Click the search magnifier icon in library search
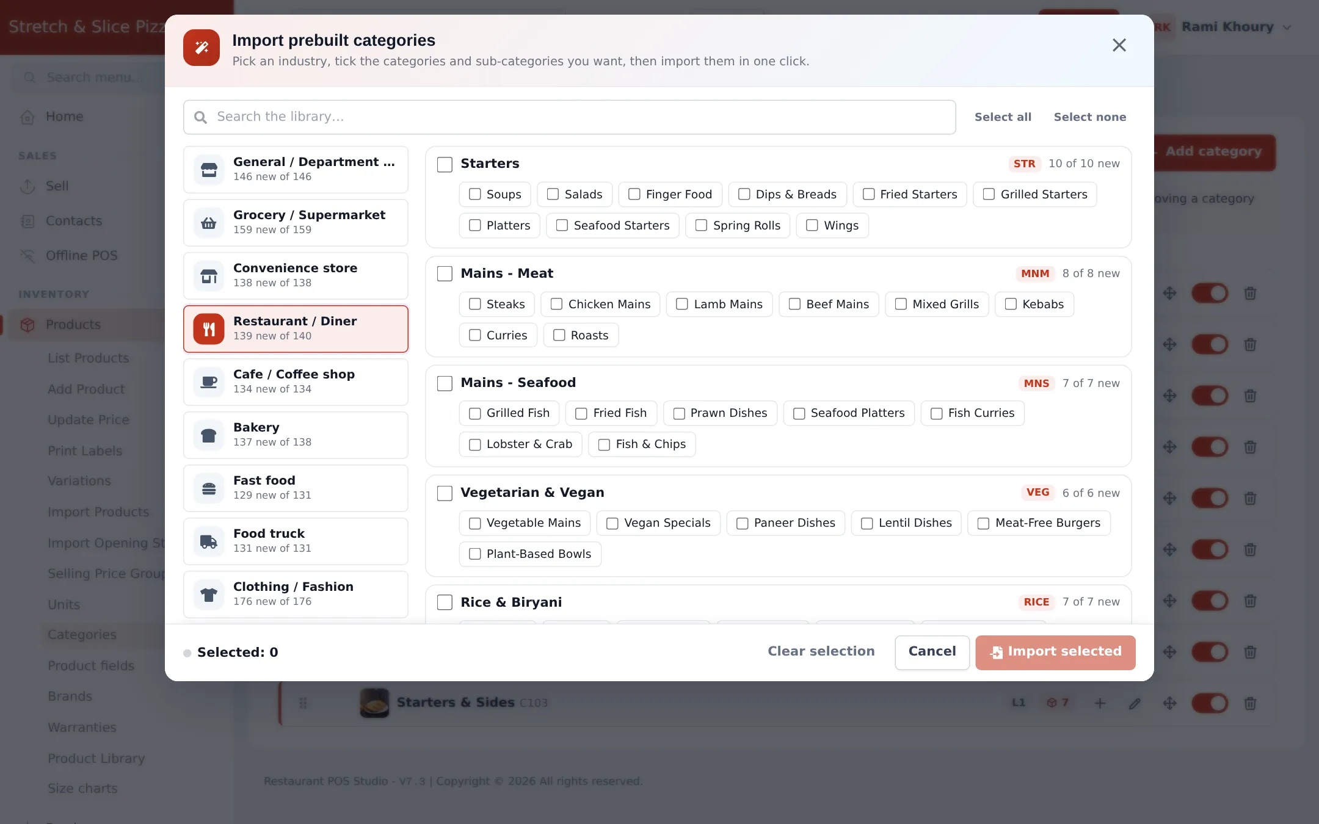Viewport: 1319px width, 824px height. (x=200, y=117)
